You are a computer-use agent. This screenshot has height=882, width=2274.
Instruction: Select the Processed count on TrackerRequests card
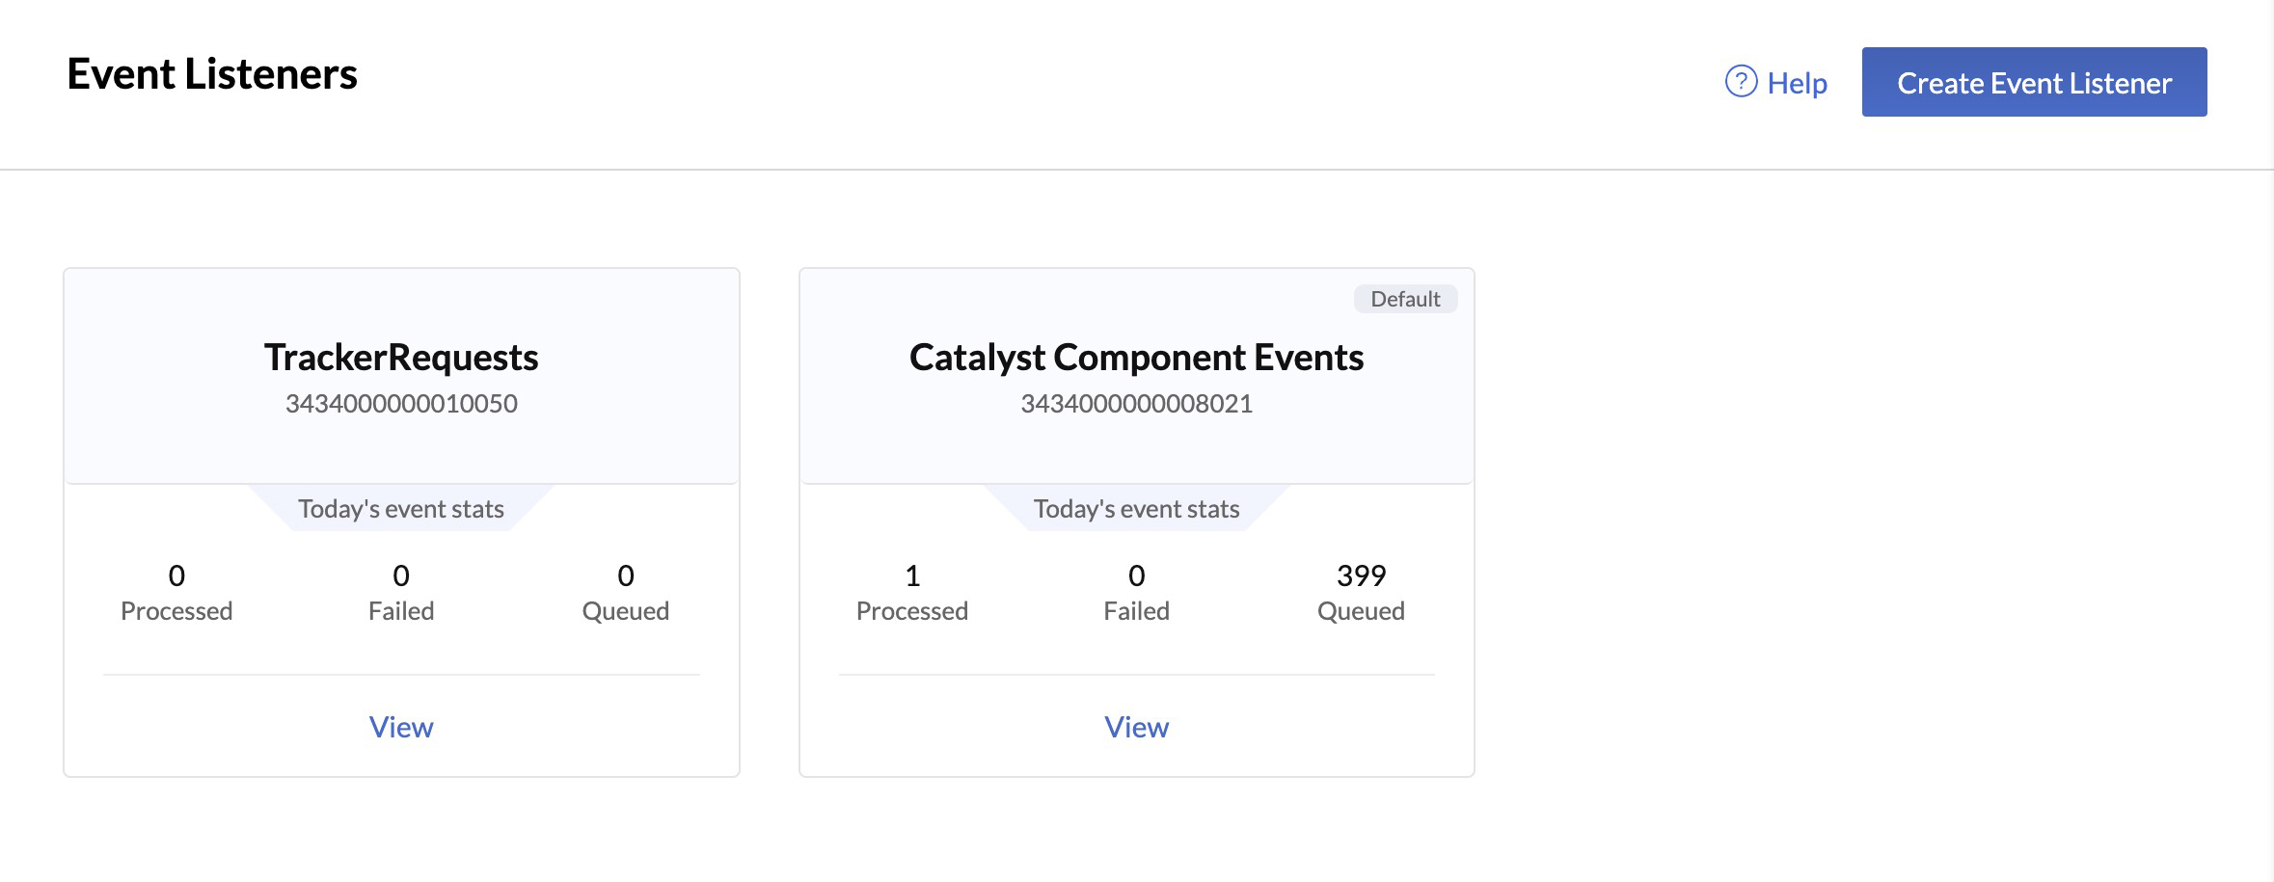pos(176,575)
